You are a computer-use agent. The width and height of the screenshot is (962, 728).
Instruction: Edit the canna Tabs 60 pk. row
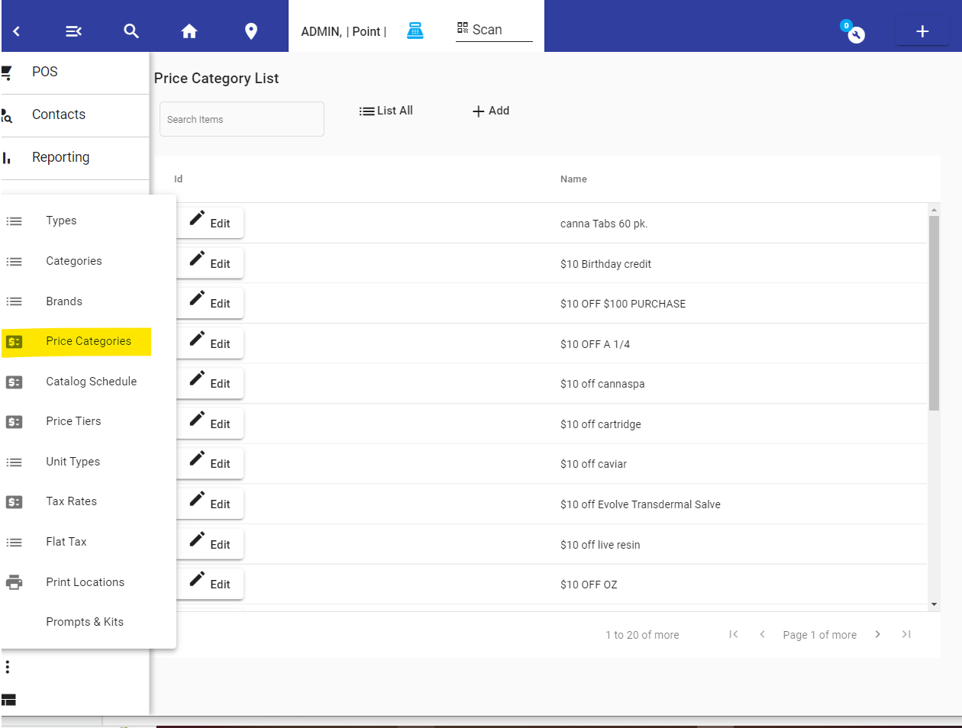[210, 222]
